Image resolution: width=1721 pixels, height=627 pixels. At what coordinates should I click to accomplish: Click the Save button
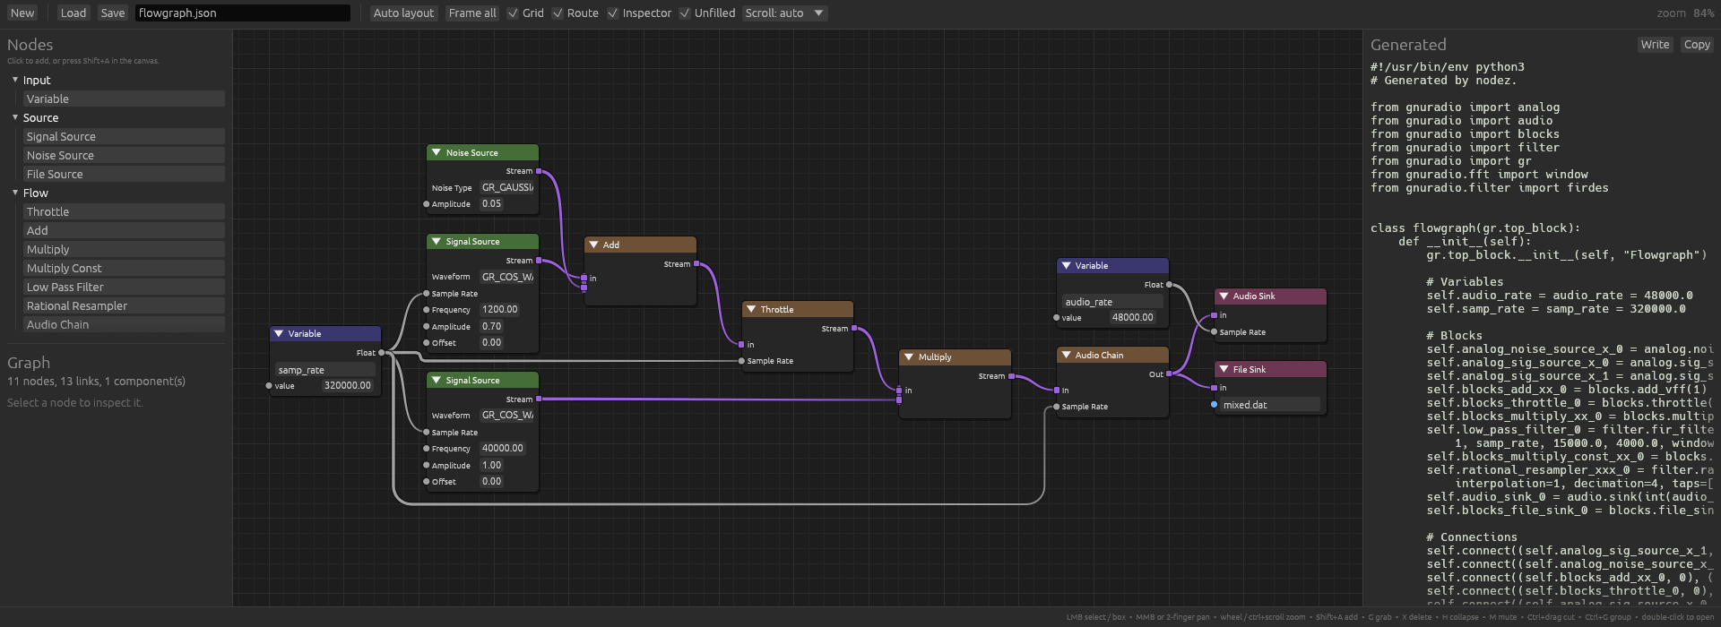click(113, 13)
